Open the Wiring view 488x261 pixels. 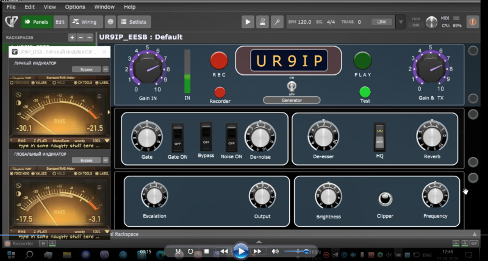[x=85, y=22]
